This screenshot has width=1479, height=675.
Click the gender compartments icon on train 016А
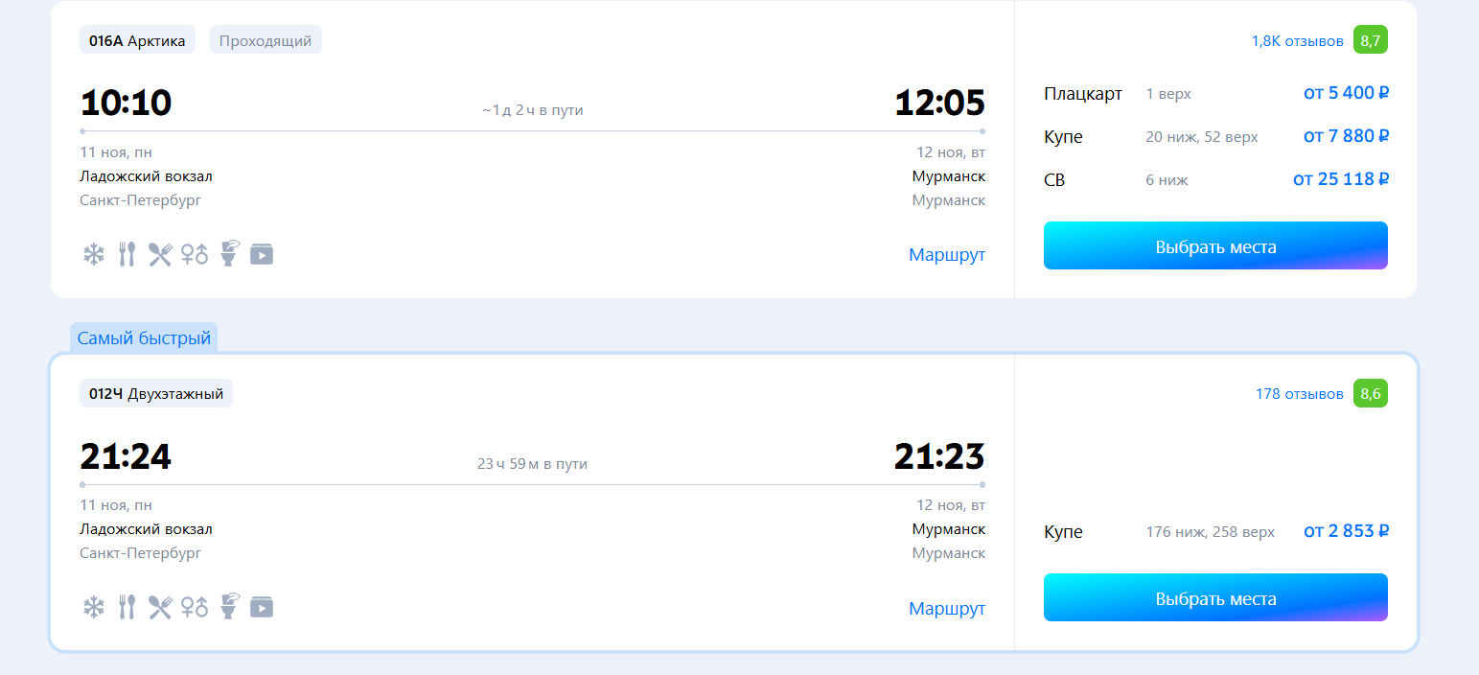coord(195,254)
